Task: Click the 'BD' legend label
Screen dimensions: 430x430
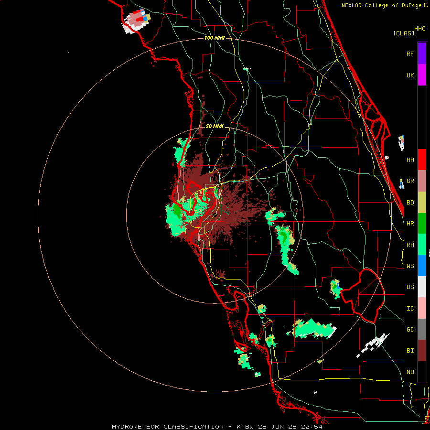Action: [x=410, y=203]
